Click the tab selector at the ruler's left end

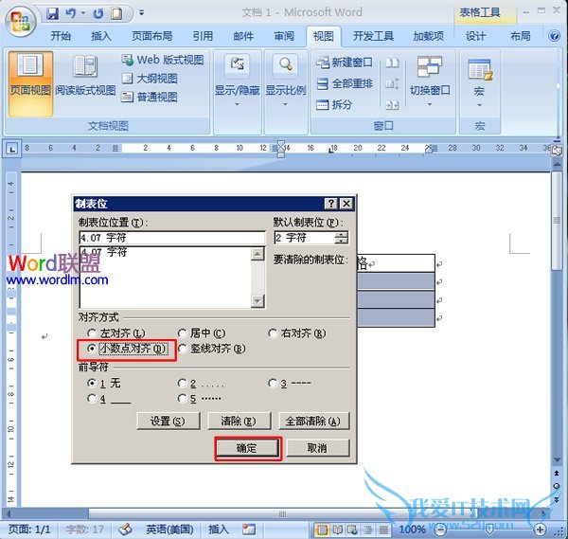pos(12,149)
